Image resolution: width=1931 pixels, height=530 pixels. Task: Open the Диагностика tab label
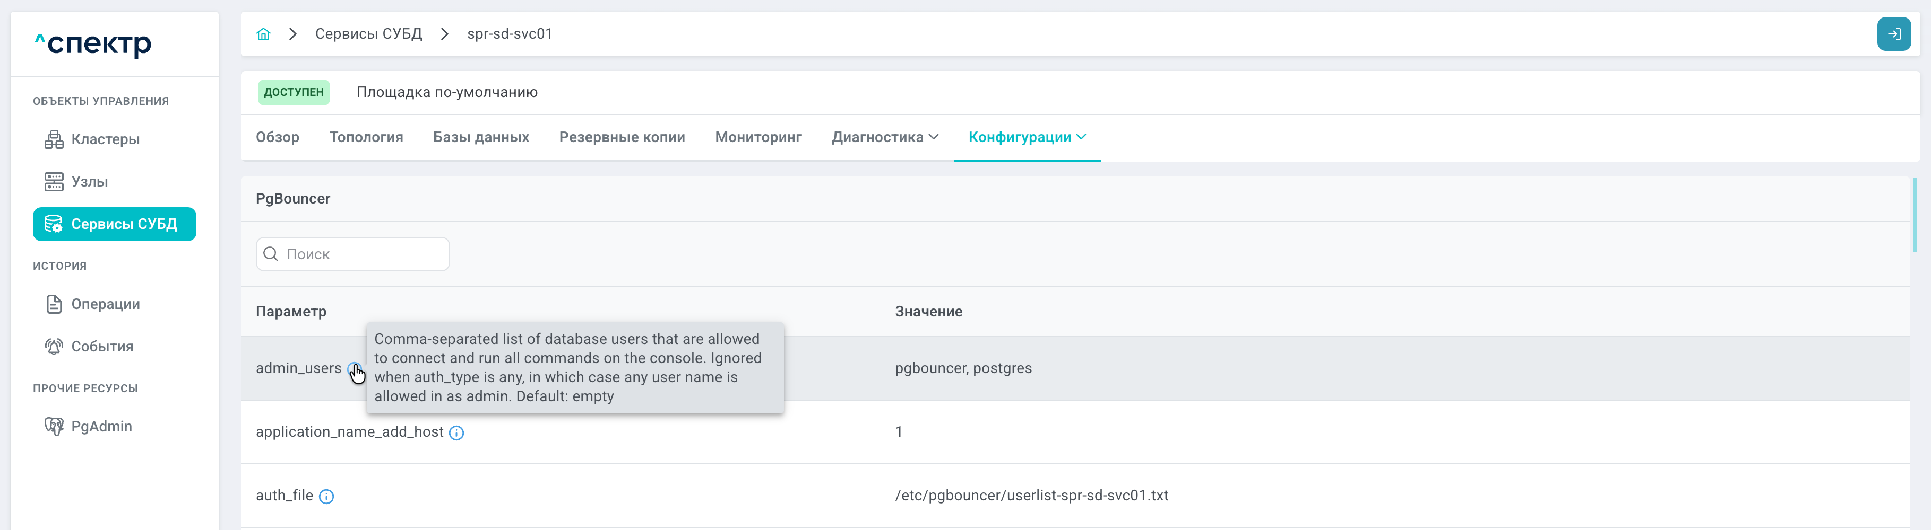877,137
